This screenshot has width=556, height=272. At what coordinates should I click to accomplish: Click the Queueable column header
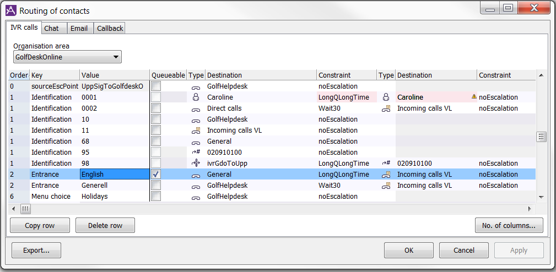coord(169,75)
